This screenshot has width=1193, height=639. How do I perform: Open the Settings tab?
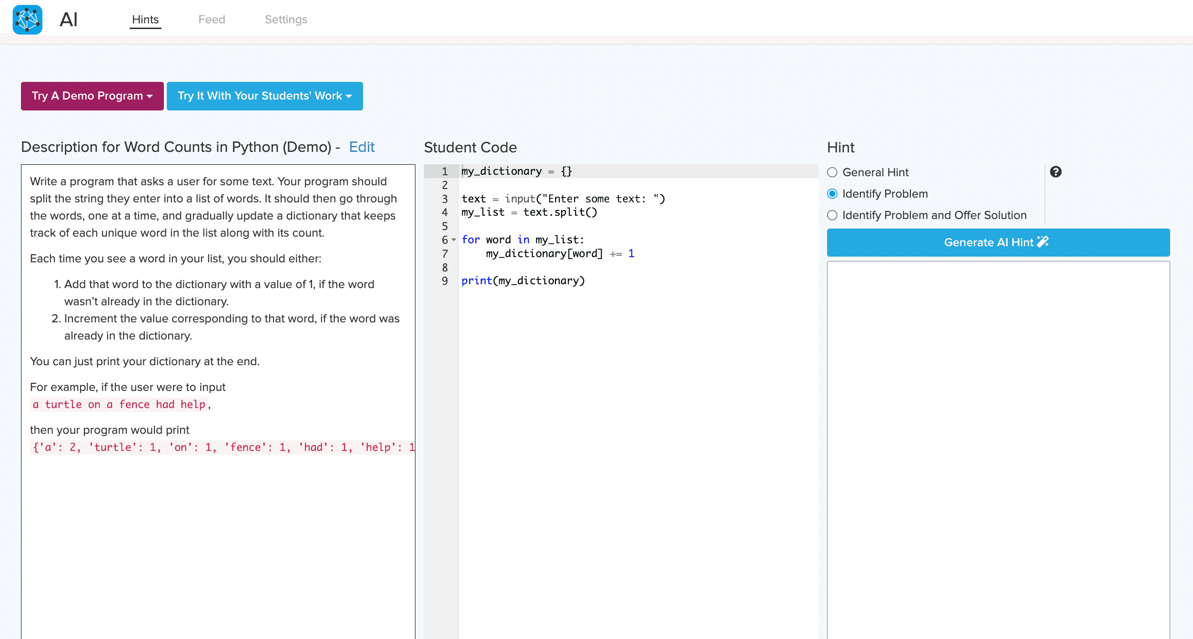pos(286,20)
